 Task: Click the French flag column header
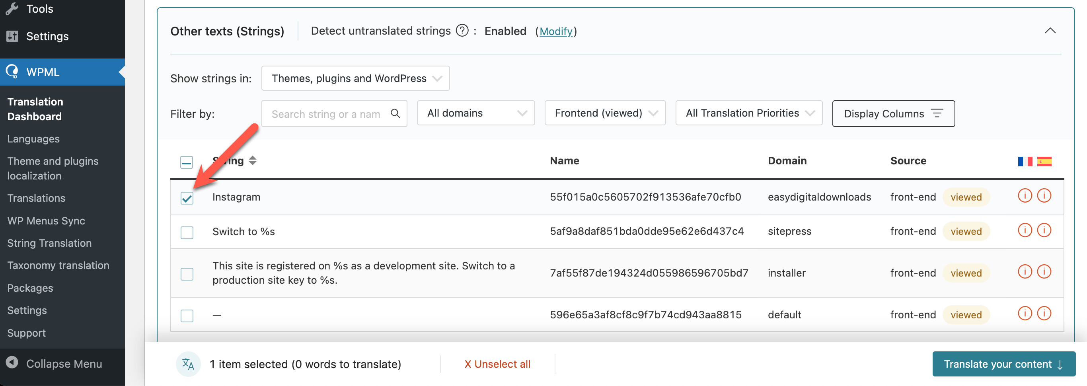point(1025,161)
